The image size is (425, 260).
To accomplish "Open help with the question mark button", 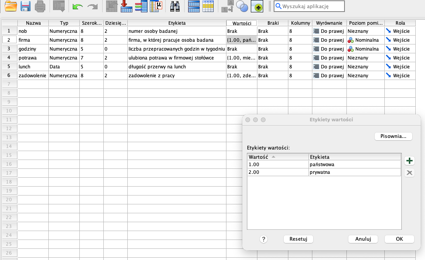I will 264,239.
